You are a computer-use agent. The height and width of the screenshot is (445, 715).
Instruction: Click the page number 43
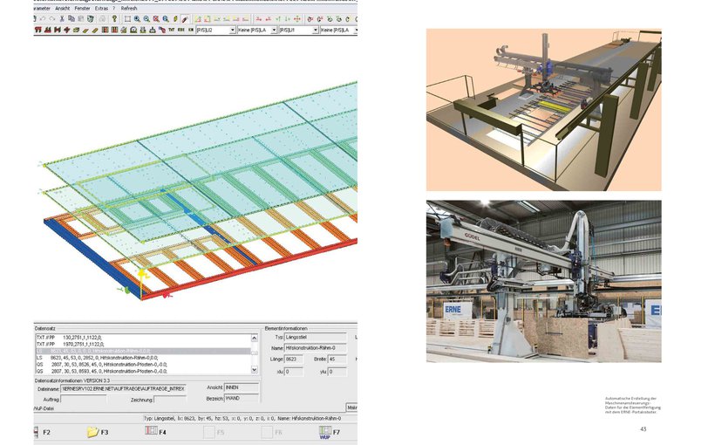[643, 429]
